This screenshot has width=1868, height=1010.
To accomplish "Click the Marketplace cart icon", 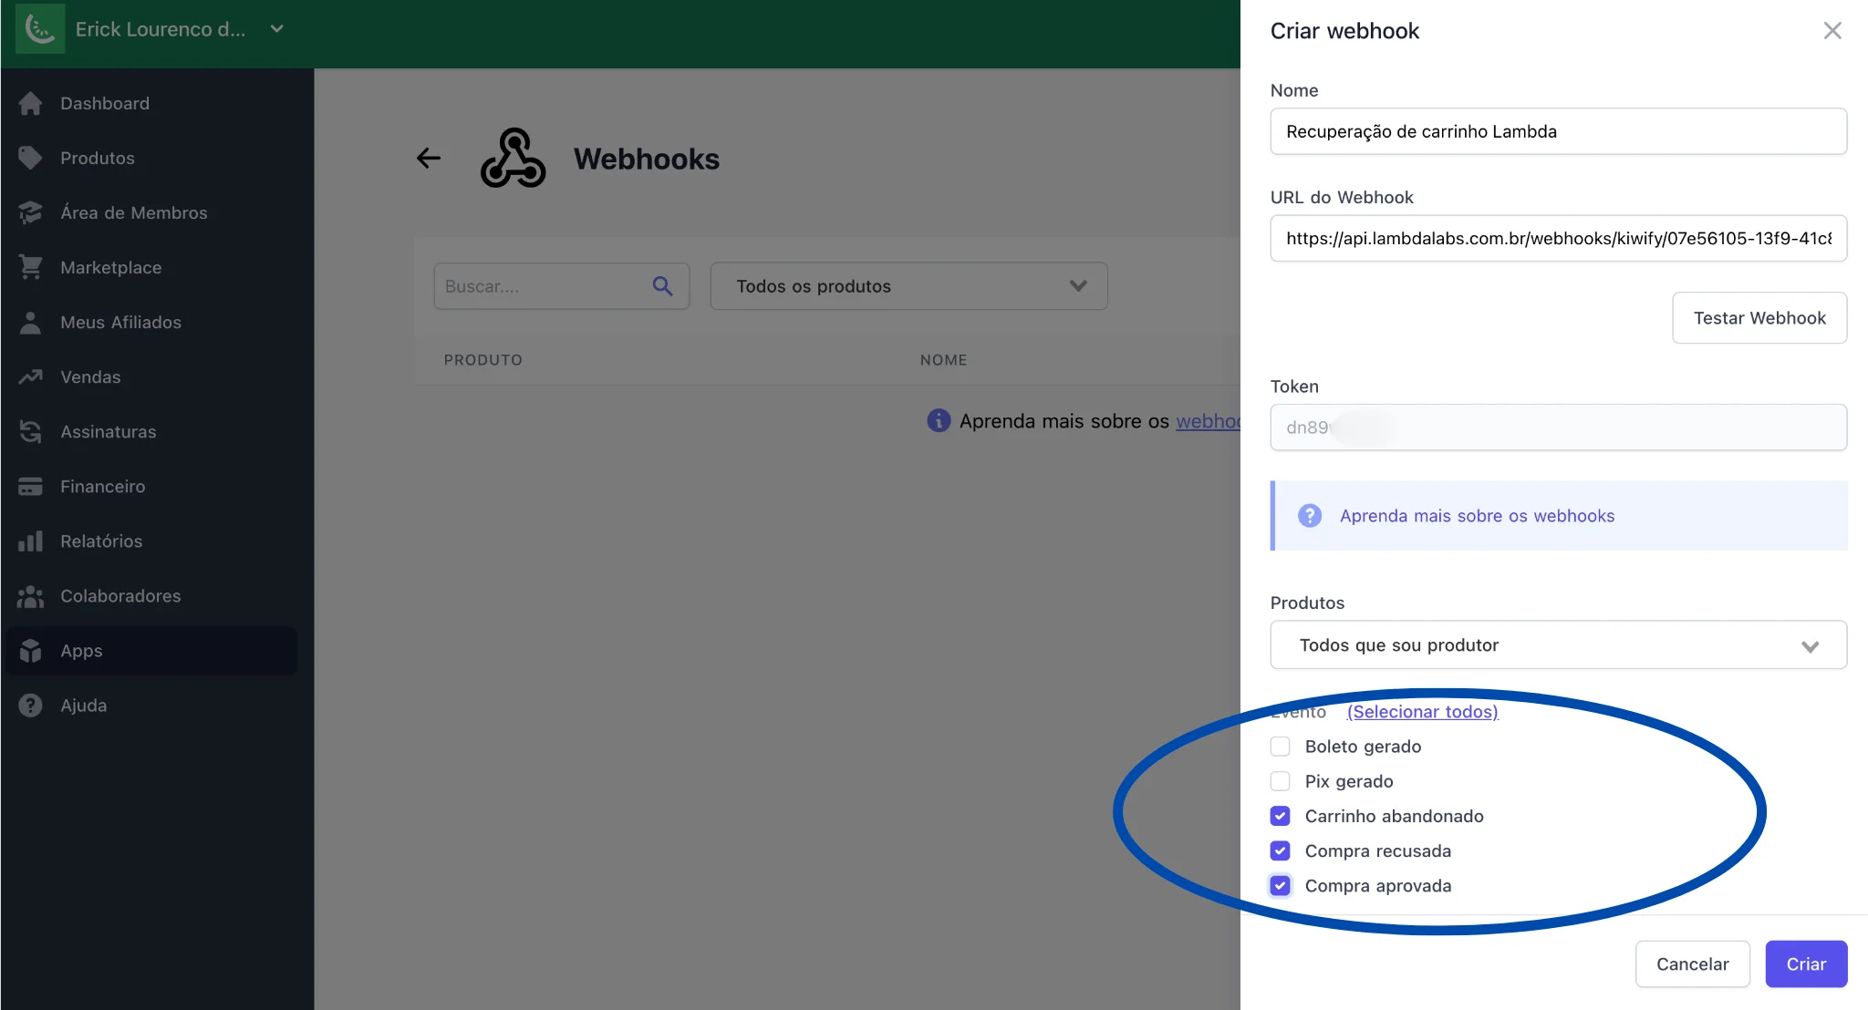I will [x=31, y=267].
